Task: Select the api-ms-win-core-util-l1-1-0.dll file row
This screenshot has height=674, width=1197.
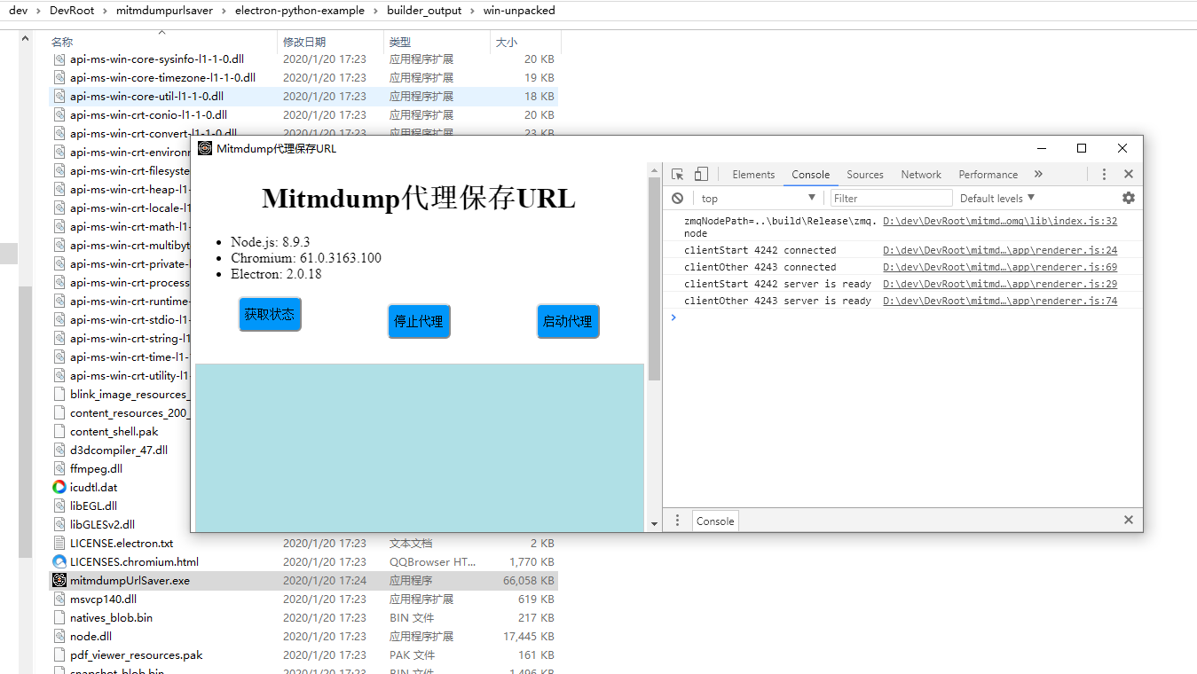Action: [x=303, y=96]
